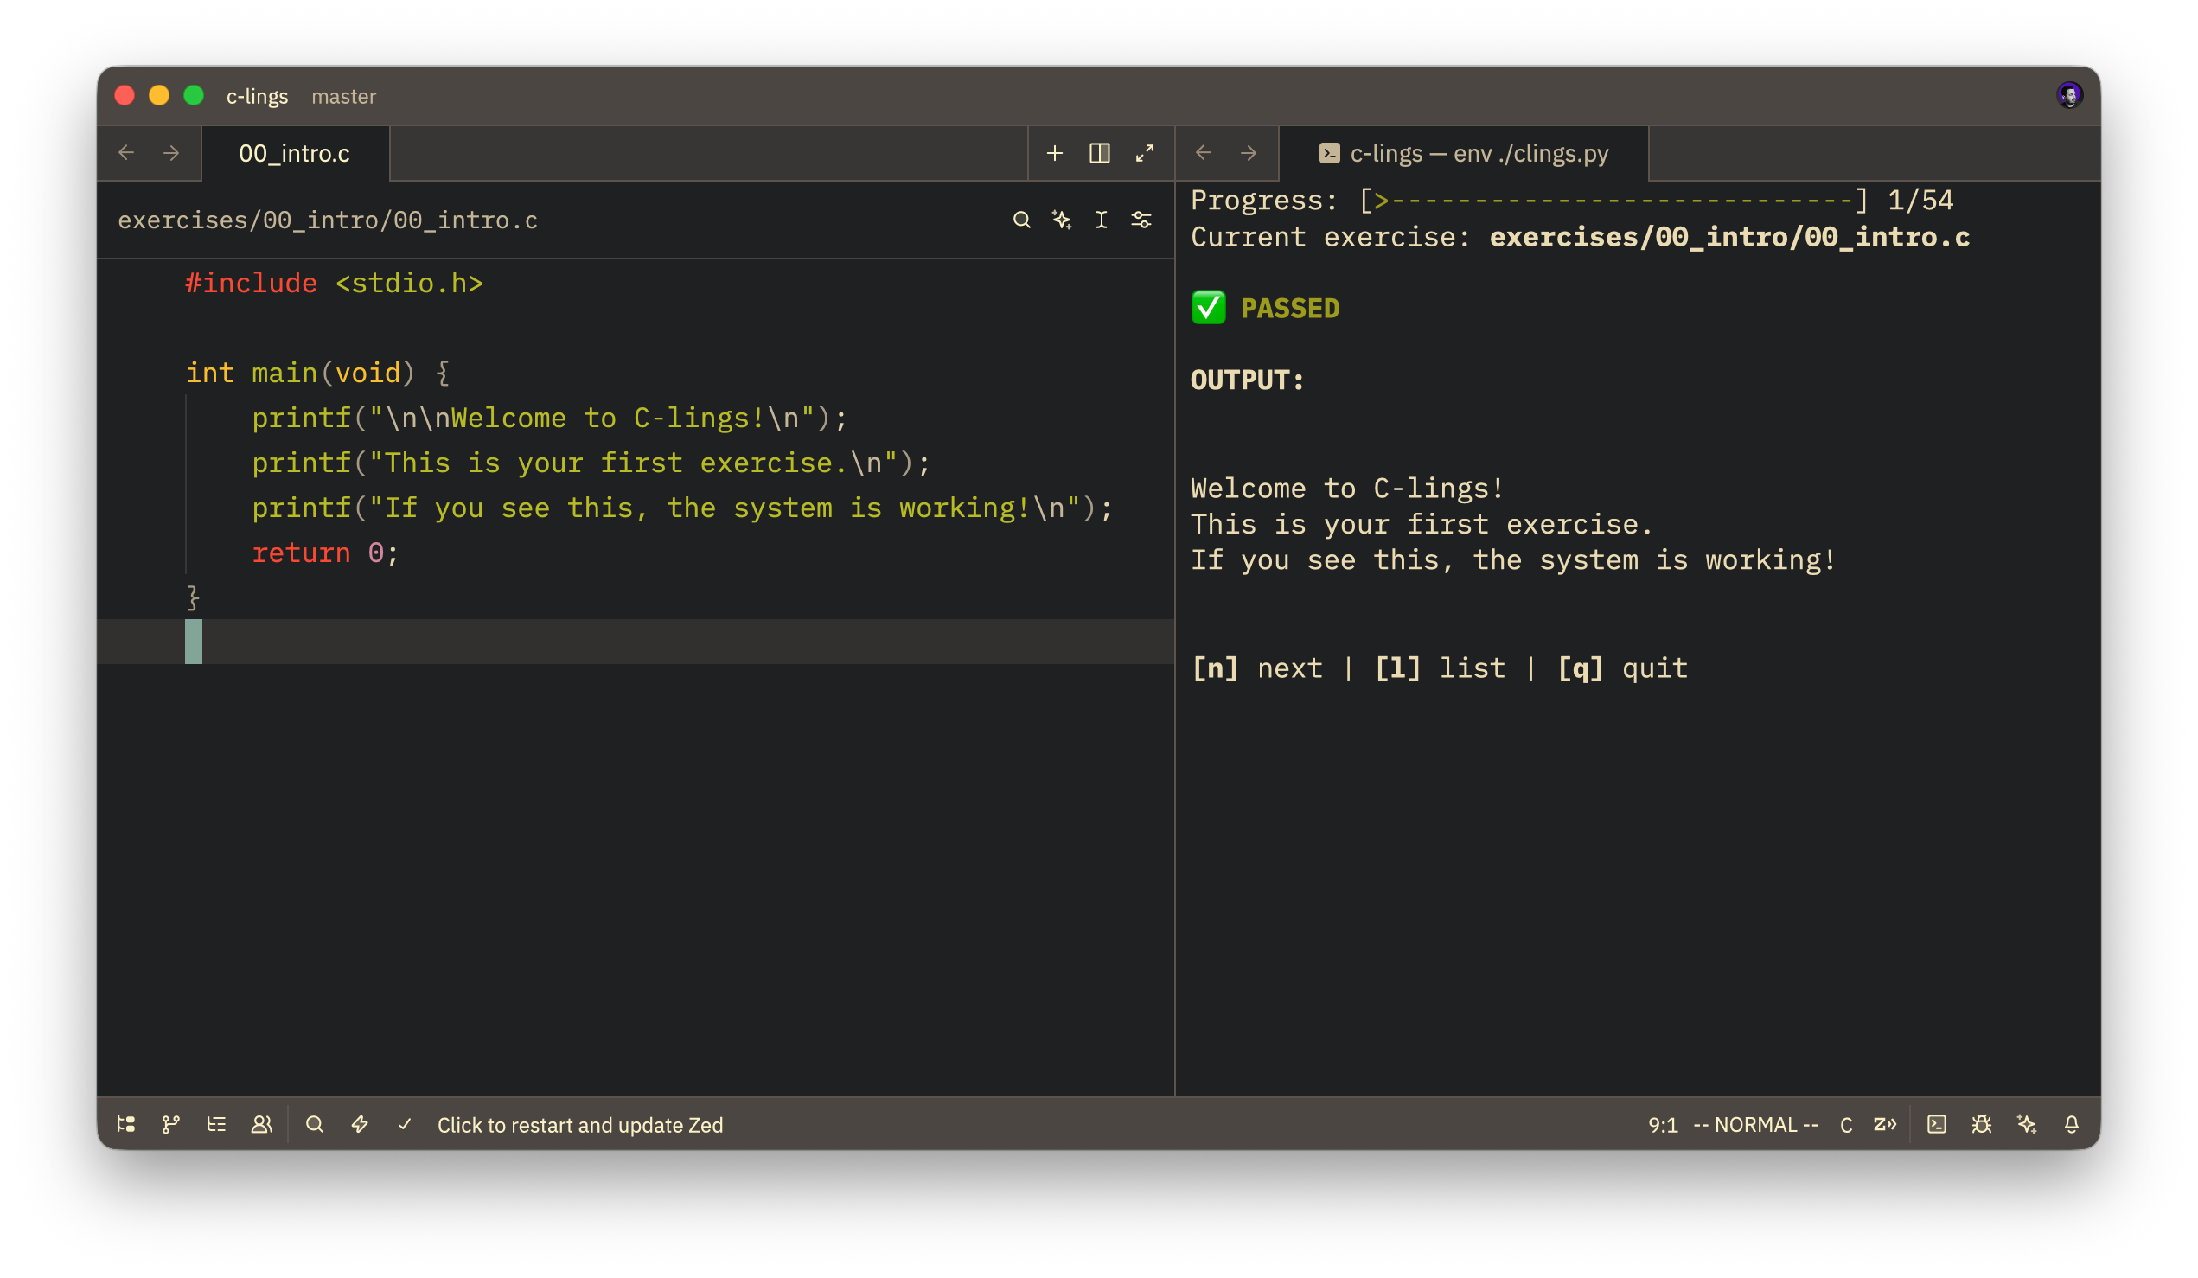The width and height of the screenshot is (2198, 1278).
Task: Toggle notifications with the bell icon
Action: (2073, 1124)
